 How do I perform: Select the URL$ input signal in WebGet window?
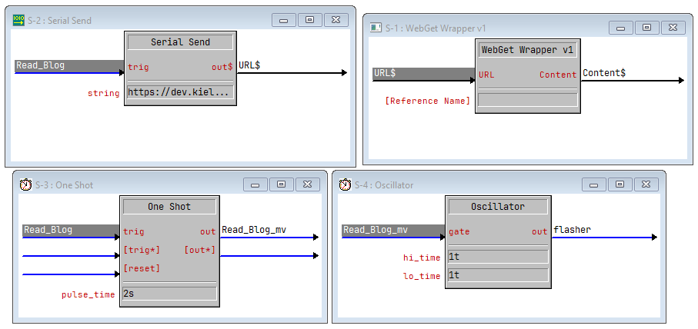[x=423, y=74]
